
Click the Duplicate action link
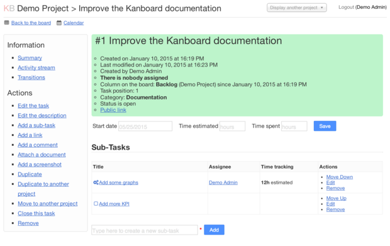[x=30, y=174]
